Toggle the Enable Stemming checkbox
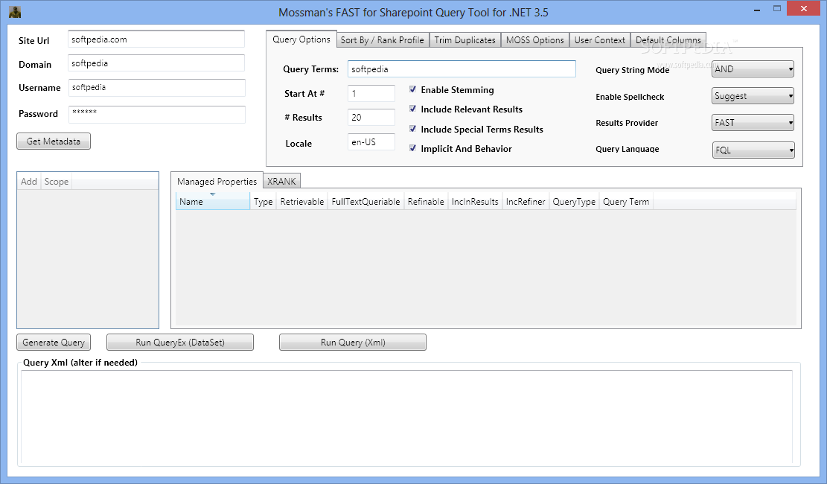Viewport: 827px width, 484px height. tap(412, 90)
